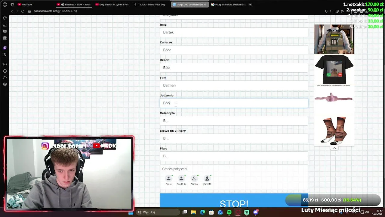Image resolution: width=385 pixels, height=217 pixels.
Task: Click the donation goal progress bar
Action: [333, 200]
